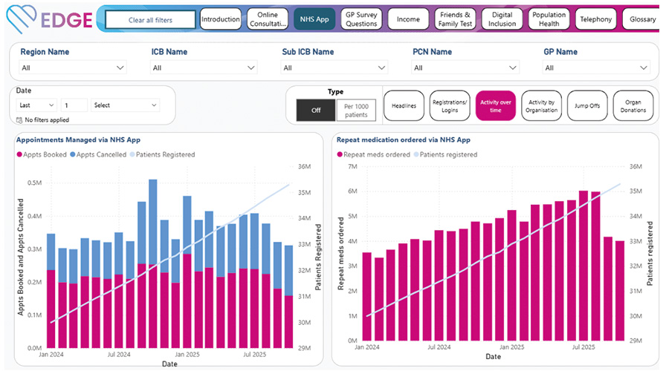The width and height of the screenshot is (669, 371).
Task: Expand the GP Name dropdown
Action: click(594, 68)
